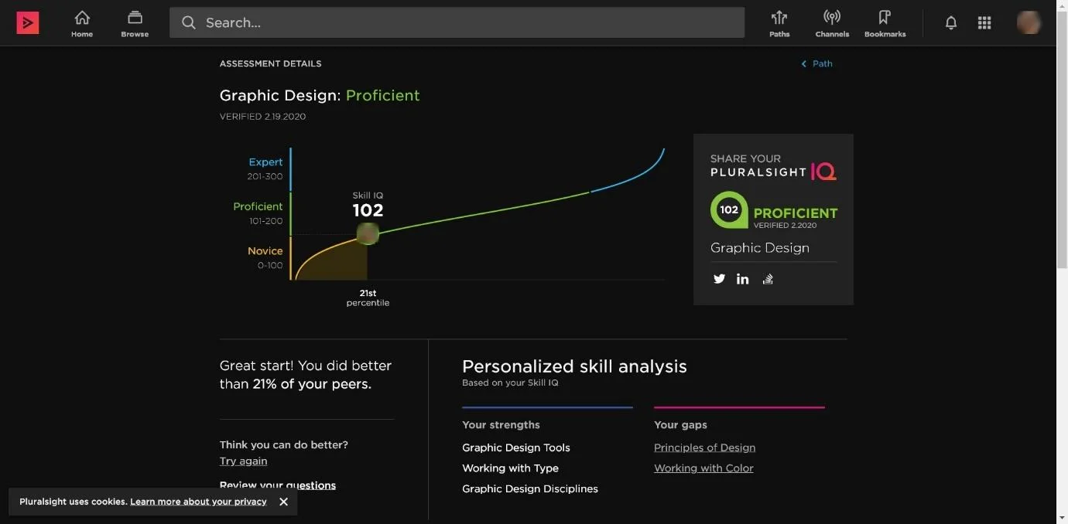Image resolution: width=1068 pixels, height=524 pixels.
Task: Open Working with Color gap link
Action: tap(703, 468)
